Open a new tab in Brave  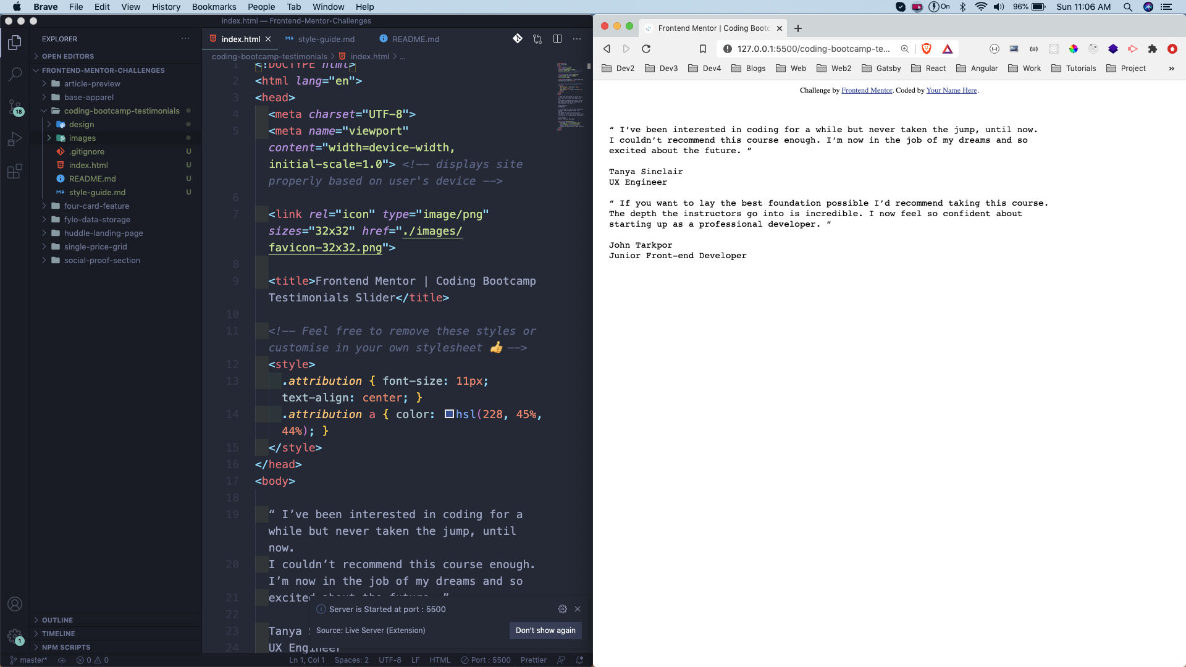(x=798, y=28)
